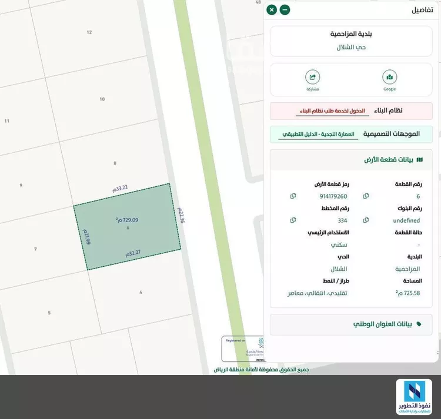Open building system request service link
This screenshot has height=419, width=441.
pos(332,111)
